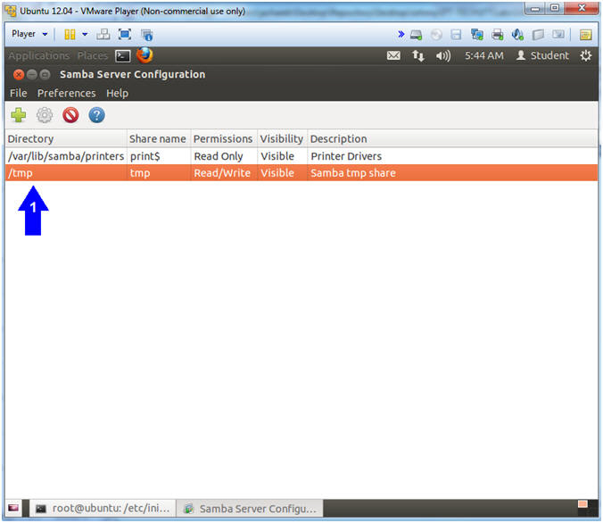Click the VMware USB device icon
Screen dimensions: 603x523
(x=538, y=35)
